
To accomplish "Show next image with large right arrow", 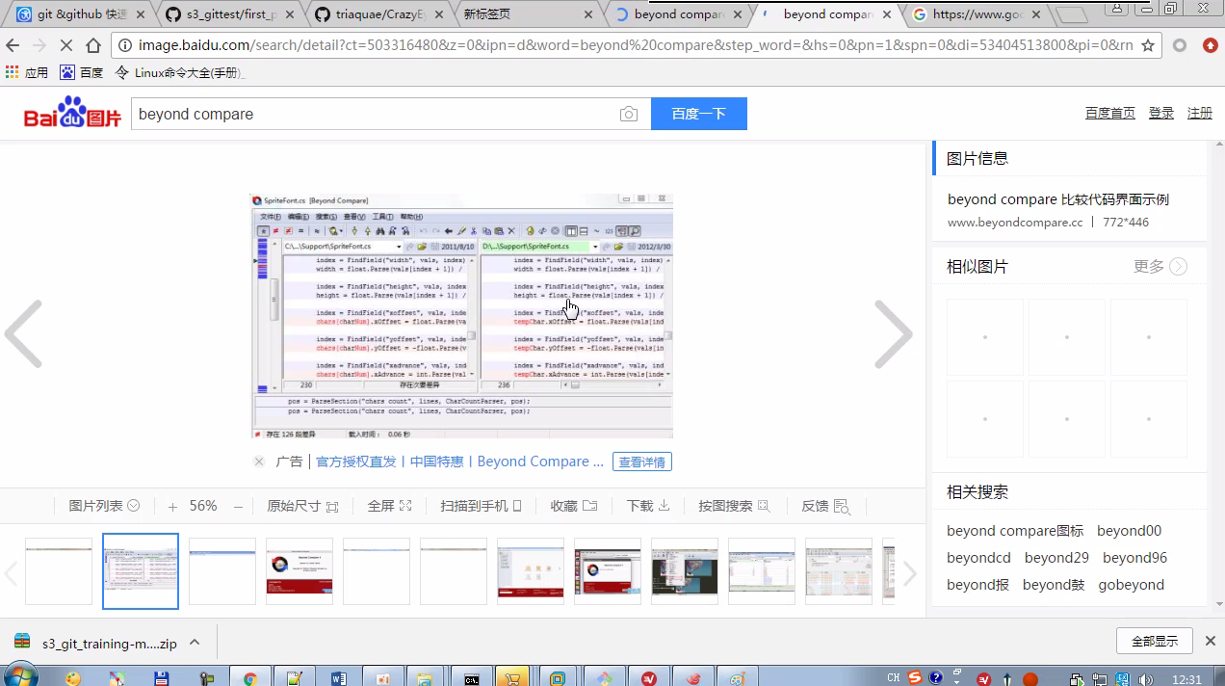I will pyautogui.click(x=893, y=333).
